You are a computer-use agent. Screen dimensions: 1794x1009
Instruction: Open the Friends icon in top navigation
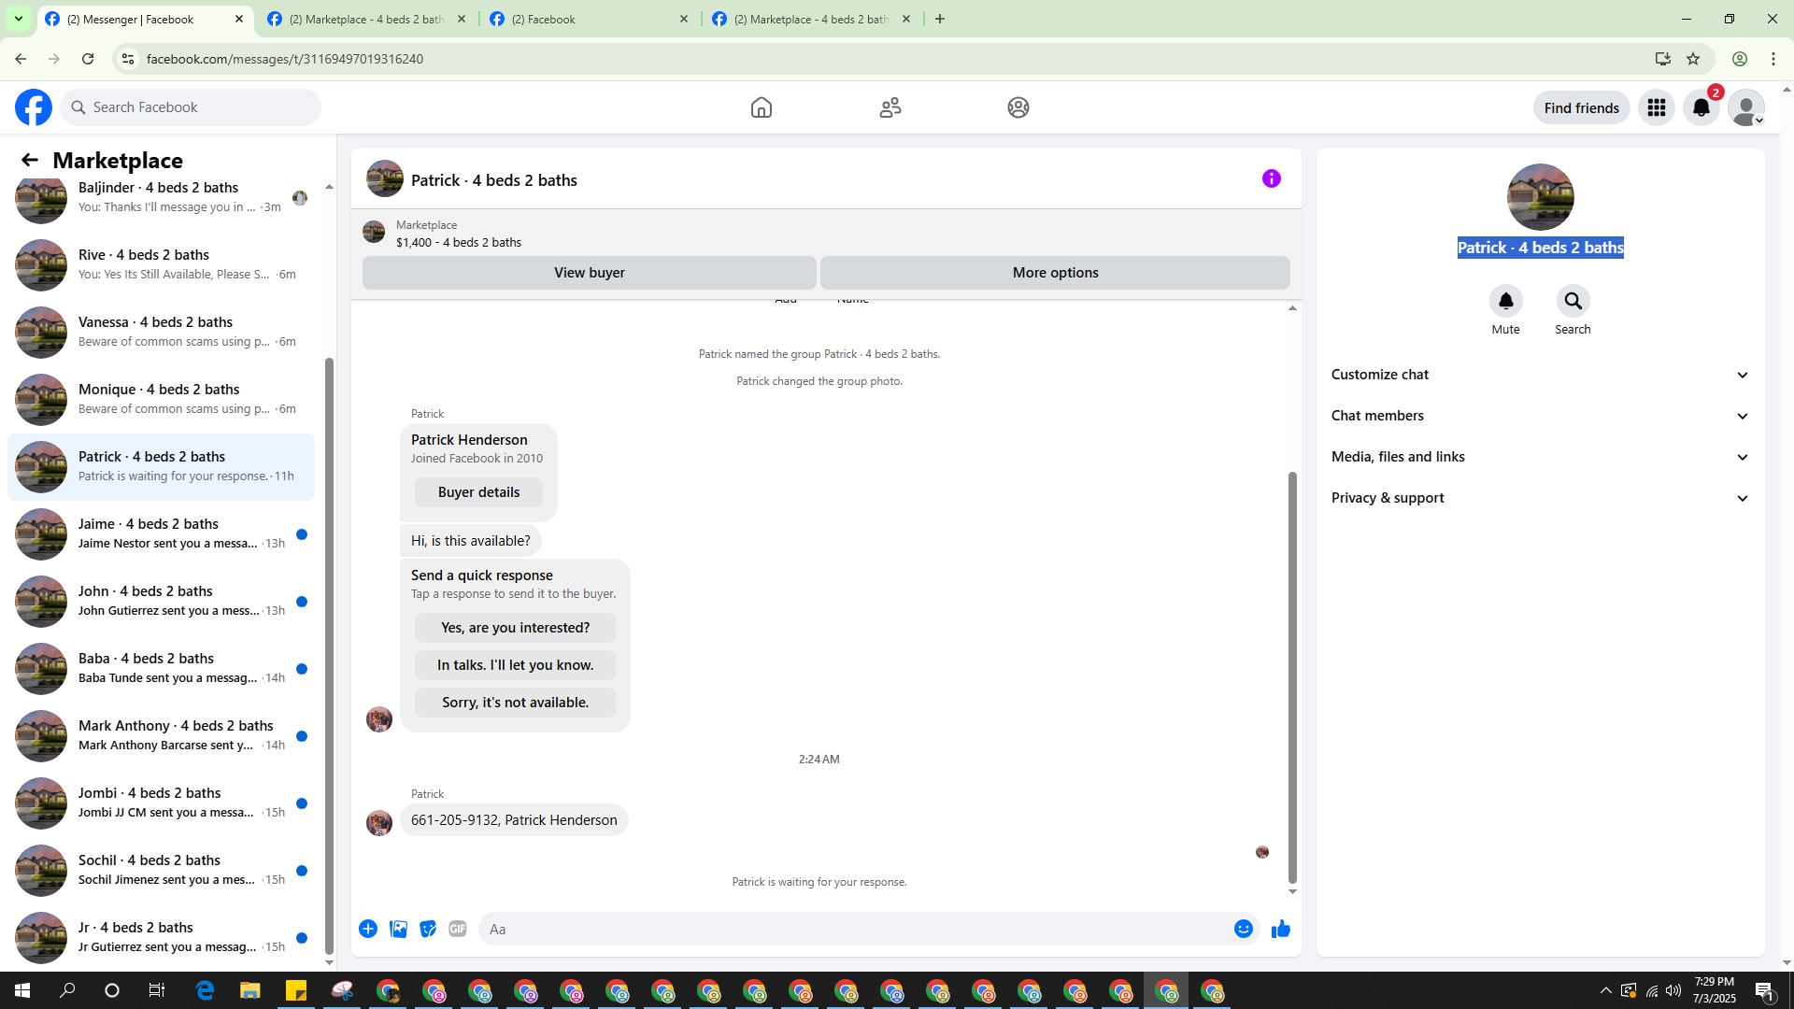890,107
